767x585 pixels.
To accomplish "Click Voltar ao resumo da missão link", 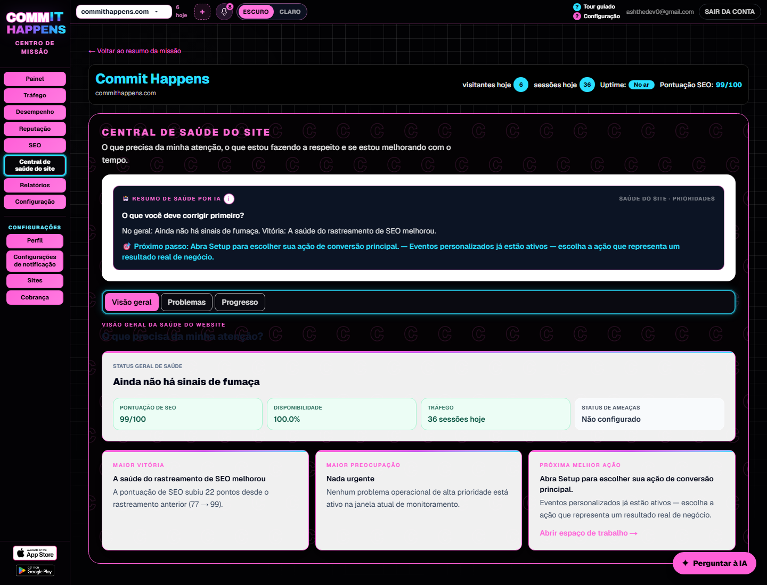I will [135, 51].
